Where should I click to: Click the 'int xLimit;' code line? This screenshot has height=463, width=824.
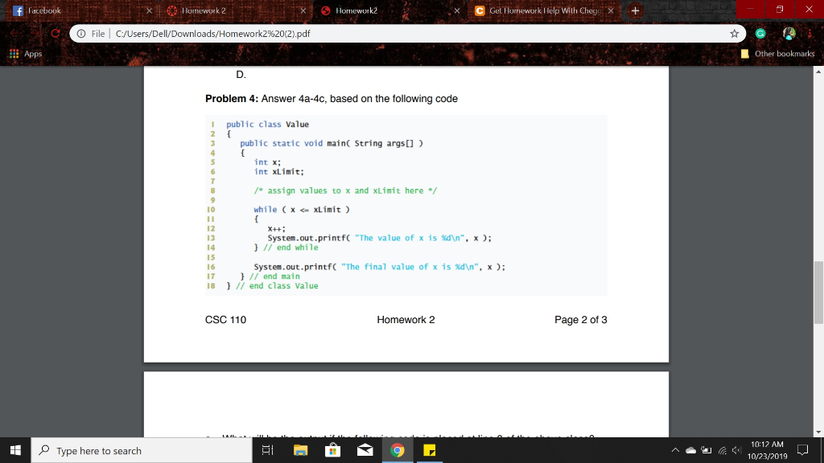click(278, 172)
